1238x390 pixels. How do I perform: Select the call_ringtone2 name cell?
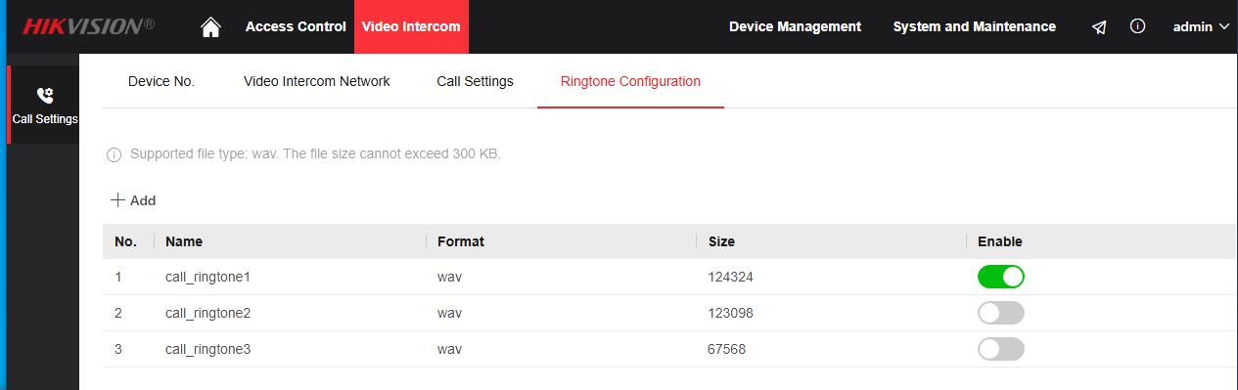pos(208,313)
